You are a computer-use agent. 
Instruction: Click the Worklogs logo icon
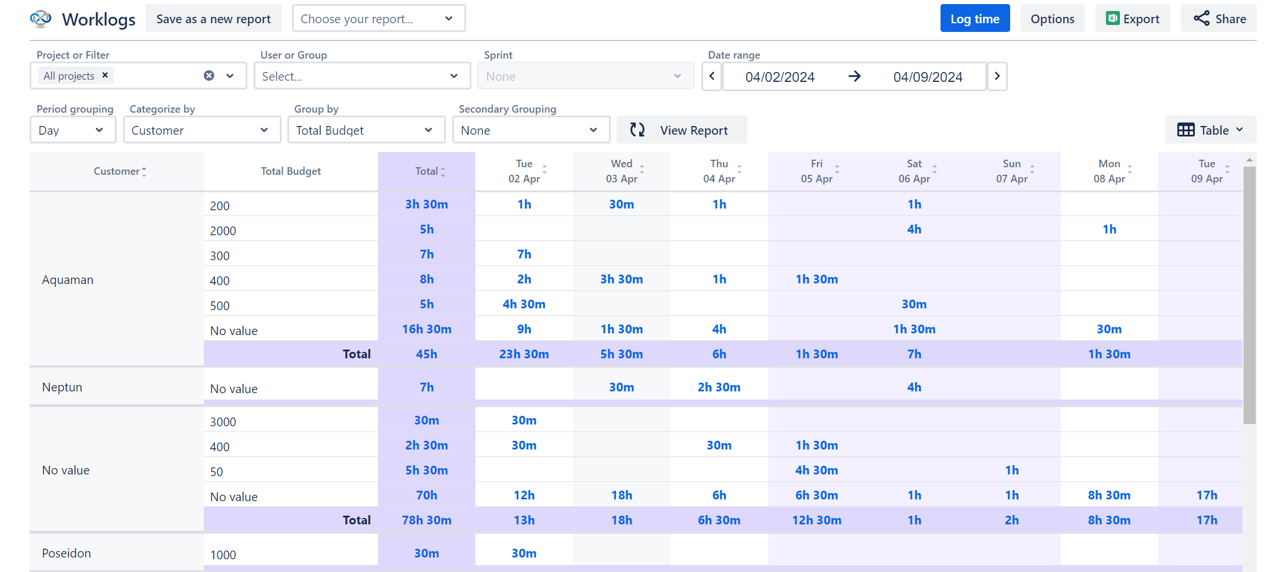click(x=41, y=19)
